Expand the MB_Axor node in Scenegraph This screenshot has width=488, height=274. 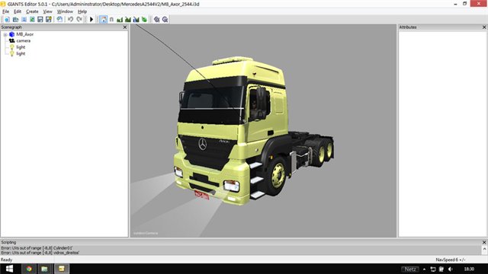click(5, 34)
